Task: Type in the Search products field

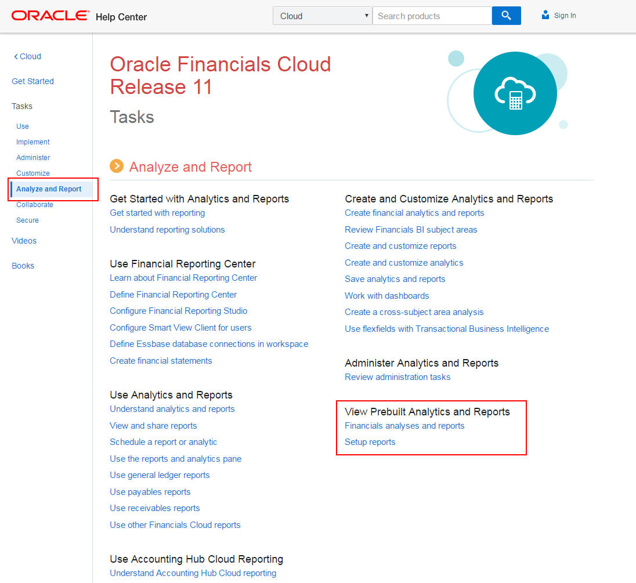Action: pyautogui.click(x=432, y=16)
